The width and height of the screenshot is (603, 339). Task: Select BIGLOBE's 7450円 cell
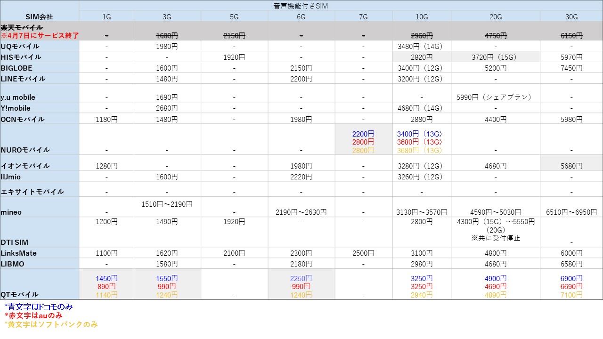pyautogui.click(x=571, y=68)
